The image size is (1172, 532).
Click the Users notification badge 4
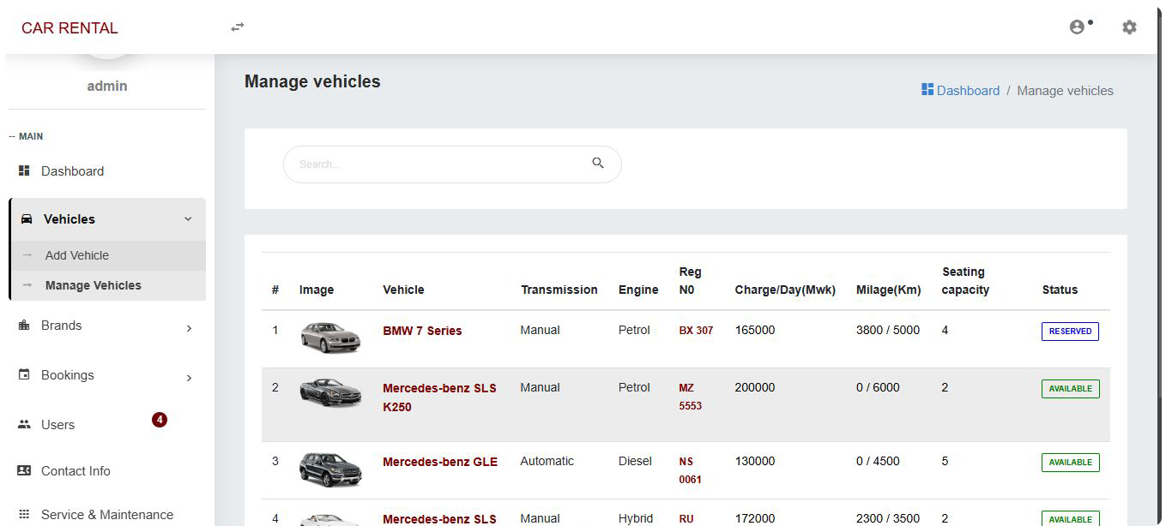[160, 420]
